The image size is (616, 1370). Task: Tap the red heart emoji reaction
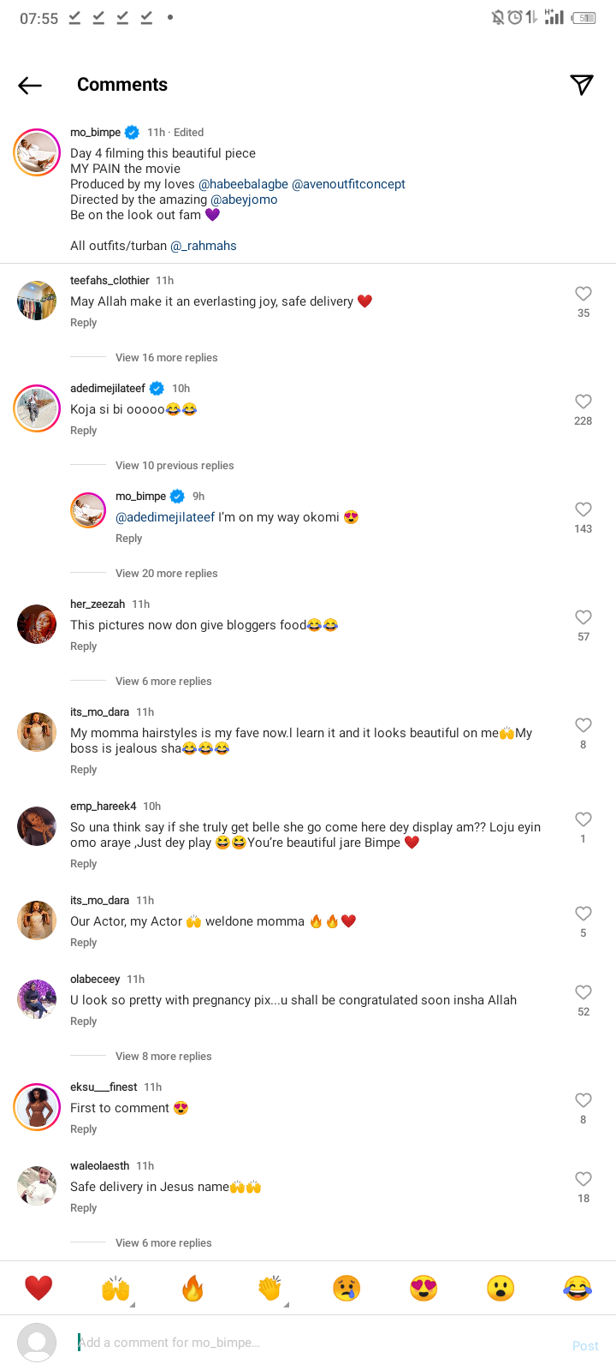point(38,1288)
